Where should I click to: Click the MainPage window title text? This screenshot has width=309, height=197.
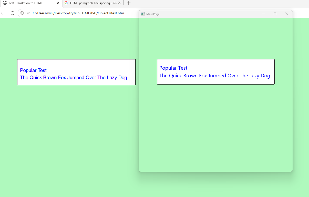153,14
